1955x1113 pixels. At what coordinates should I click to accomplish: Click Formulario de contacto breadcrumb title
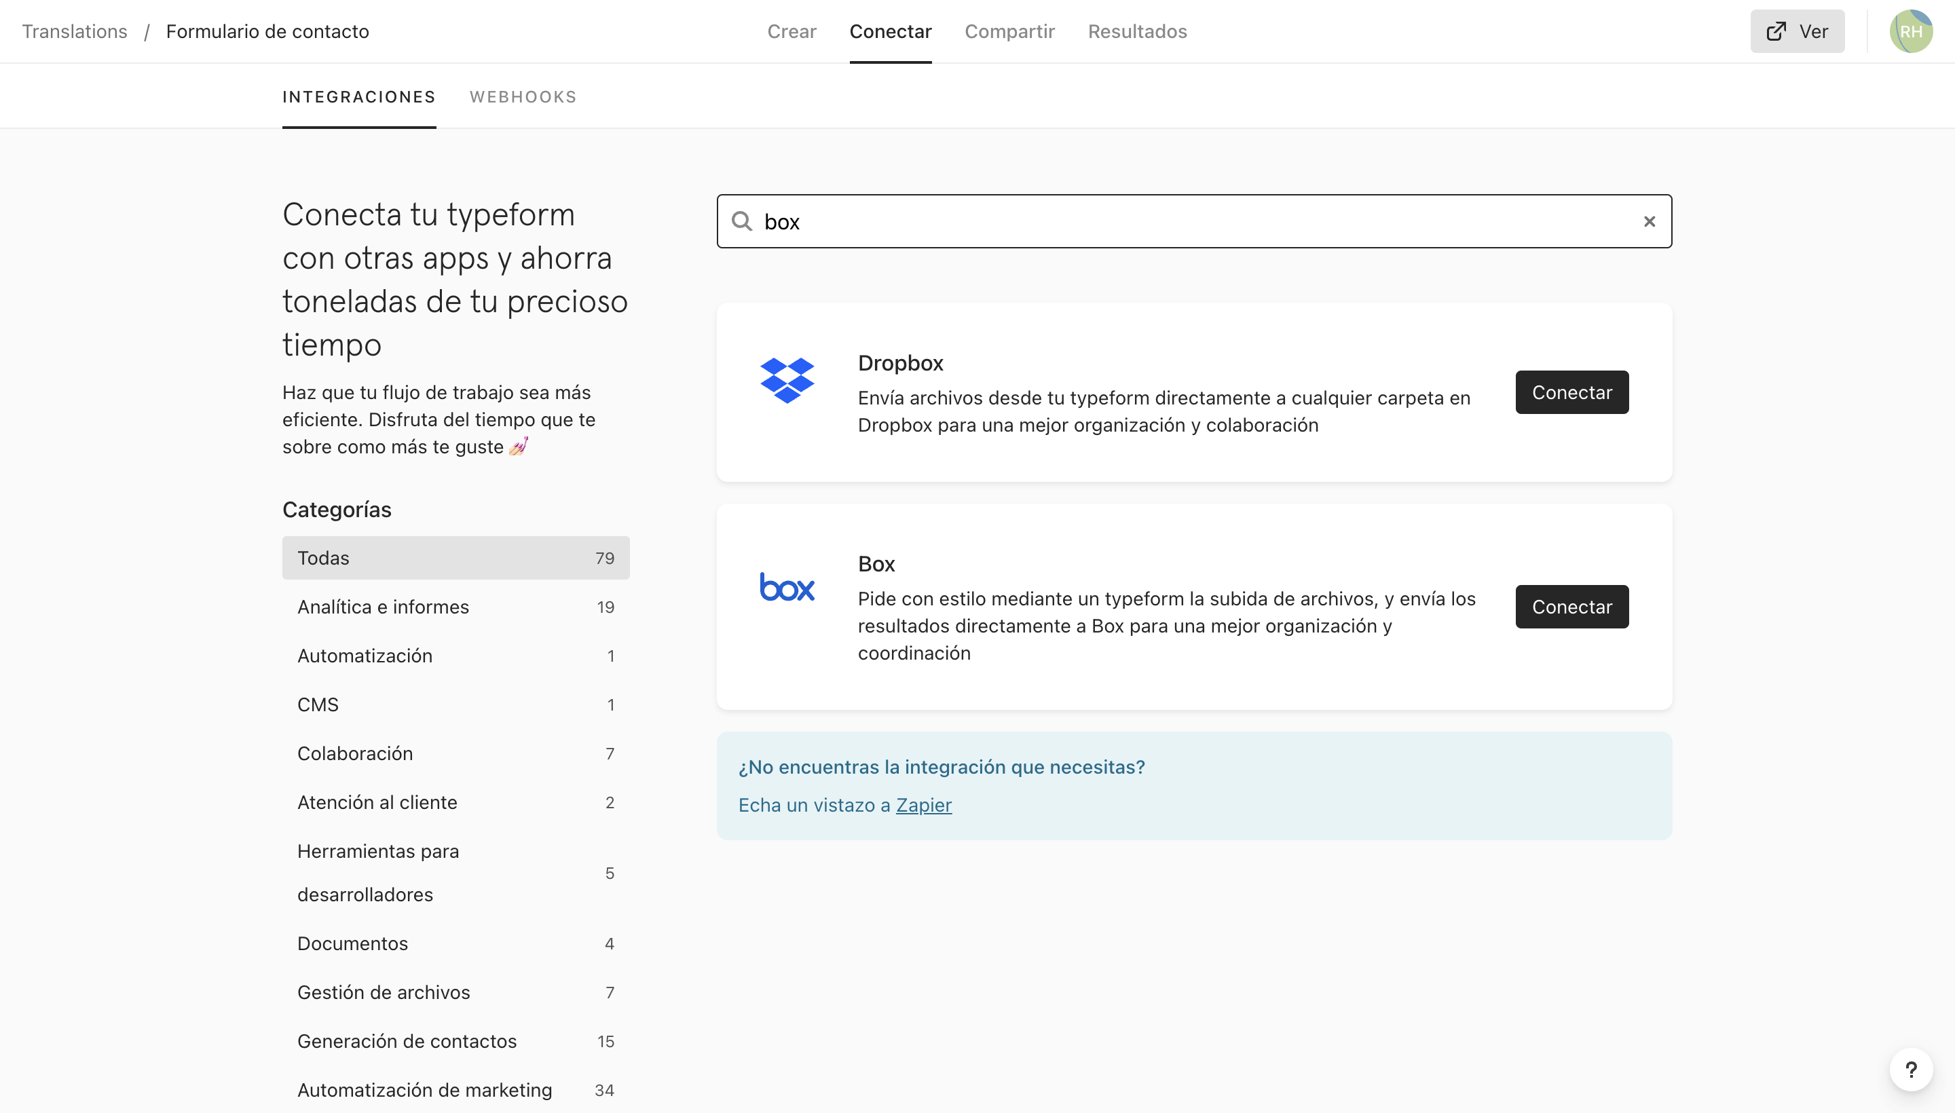coord(267,31)
